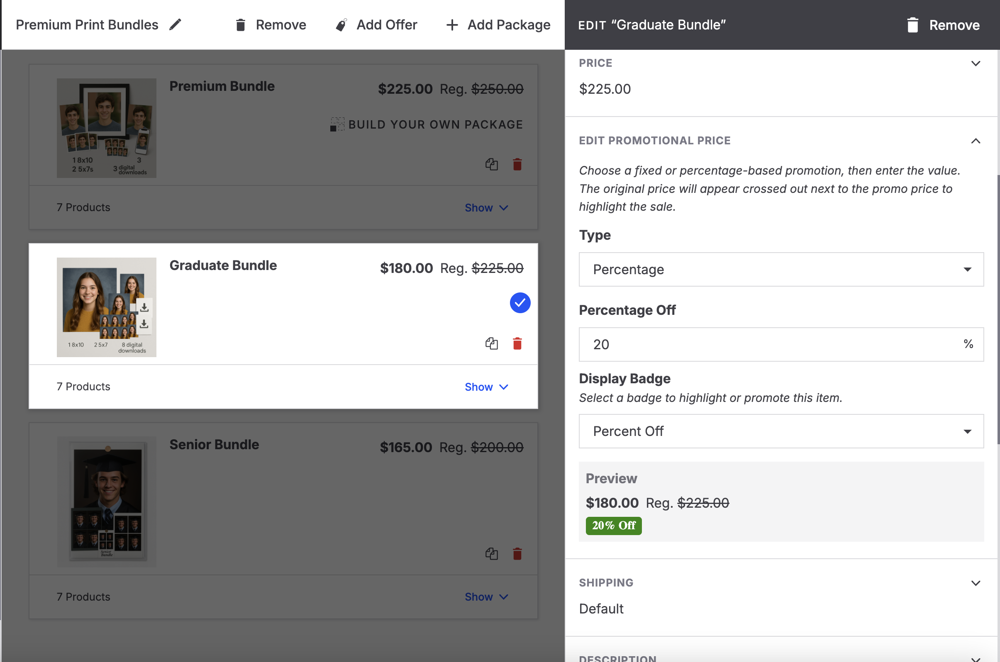The height and width of the screenshot is (662, 1000).
Task: Click the Percentage Off input field
Action: [x=768, y=345]
